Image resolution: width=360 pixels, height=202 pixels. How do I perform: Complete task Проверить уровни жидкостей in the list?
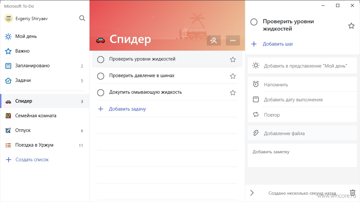[101, 60]
